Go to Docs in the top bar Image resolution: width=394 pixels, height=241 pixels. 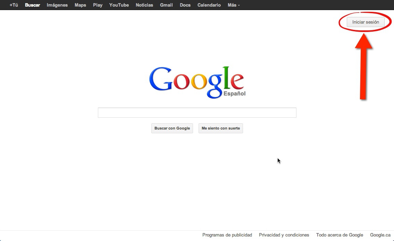[185, 5]
